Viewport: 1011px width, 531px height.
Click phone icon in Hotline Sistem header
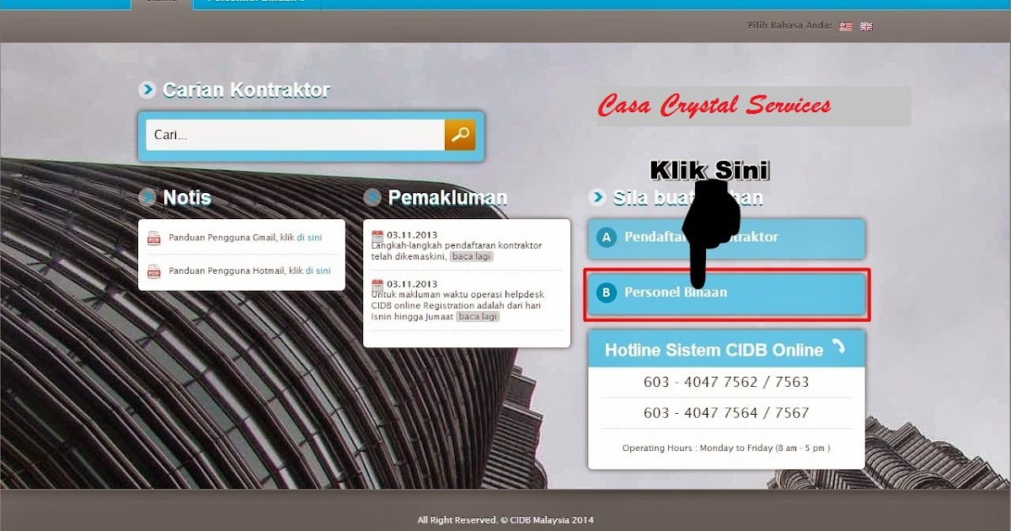tap(838, 346)
